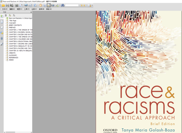The width and height of the screenshot is (182, 133).
Task: Collapse the bookmarks panel with arrow
Action: (31, 12)
